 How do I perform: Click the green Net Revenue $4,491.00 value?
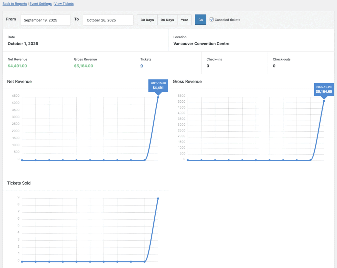17,66
